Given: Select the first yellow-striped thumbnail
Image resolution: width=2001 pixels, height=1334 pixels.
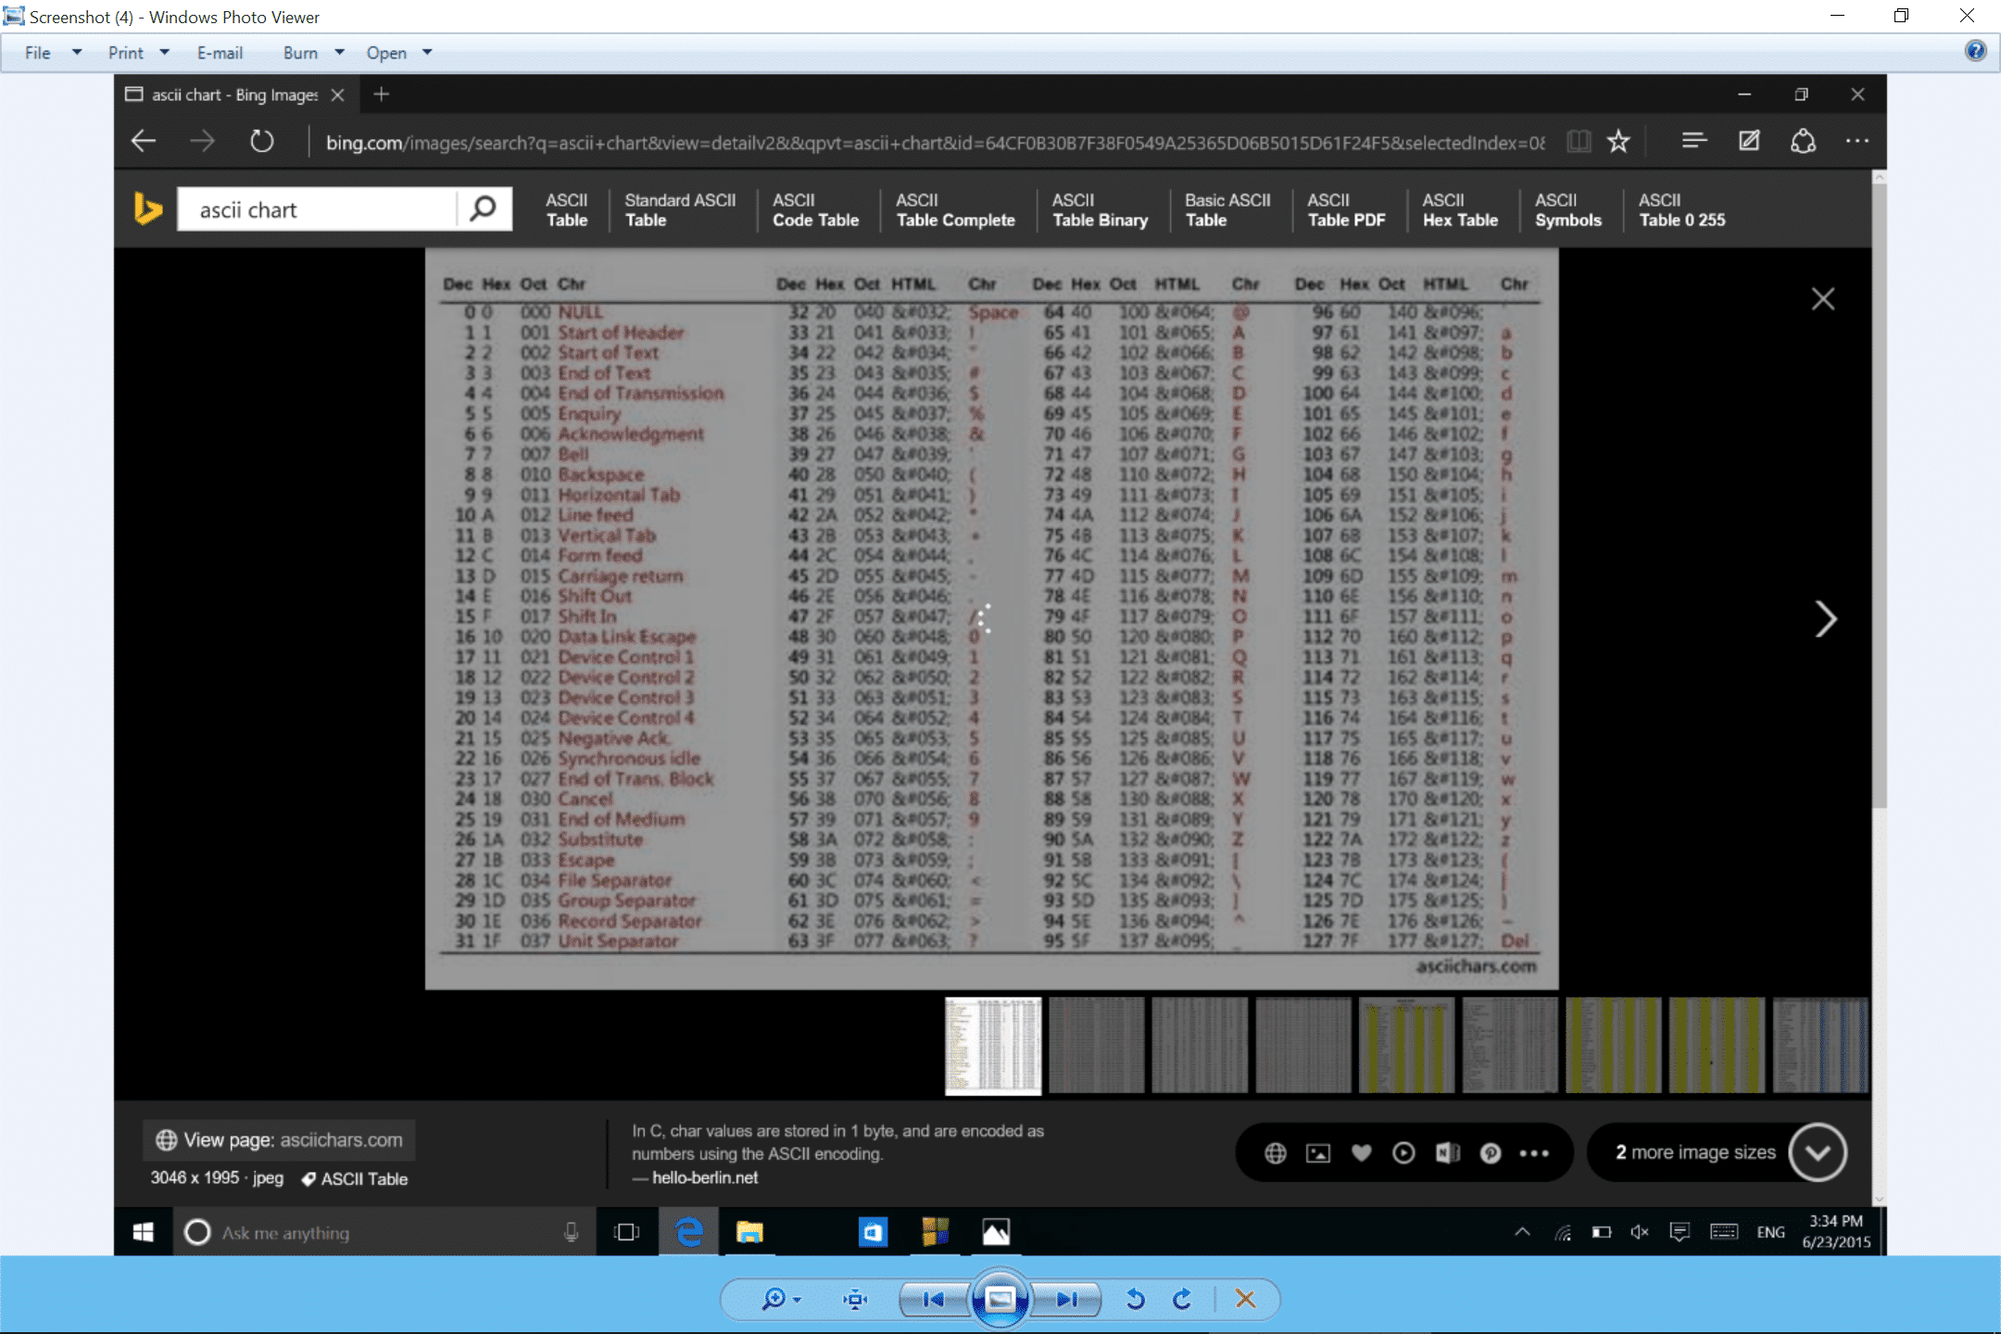Looking at the screenshot, I should (1406, 1046).
